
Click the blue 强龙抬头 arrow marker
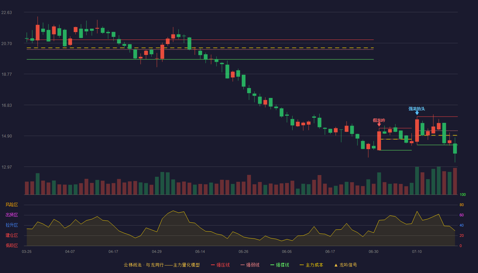[417, 113]
